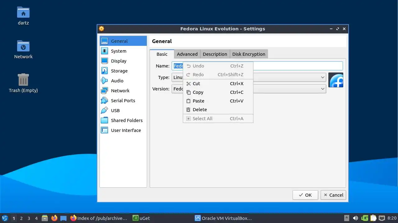Image resolution: width=398 pixels, height=223 pixels.
Task: Click the 8:20 clock in taskbar
Action: click(392, 218)
